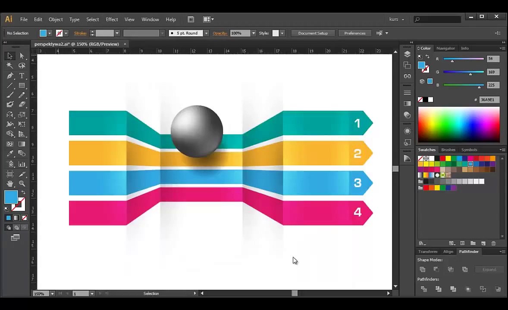Click the R color slider
The height and width of the screenshot is (310, 508).
click(x=464, y=59)
